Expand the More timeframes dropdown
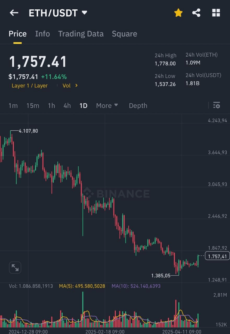 pos(107,106)
